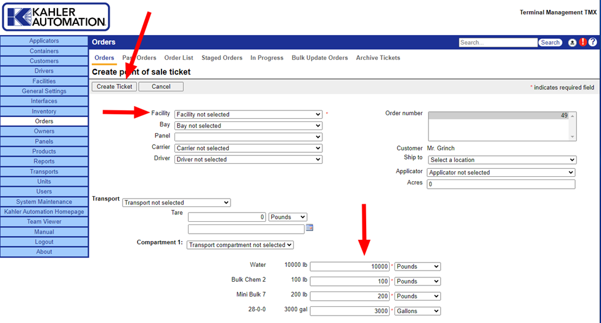
Task: Open the Archive Tickets tab
Action: click(x=378, y=58)
